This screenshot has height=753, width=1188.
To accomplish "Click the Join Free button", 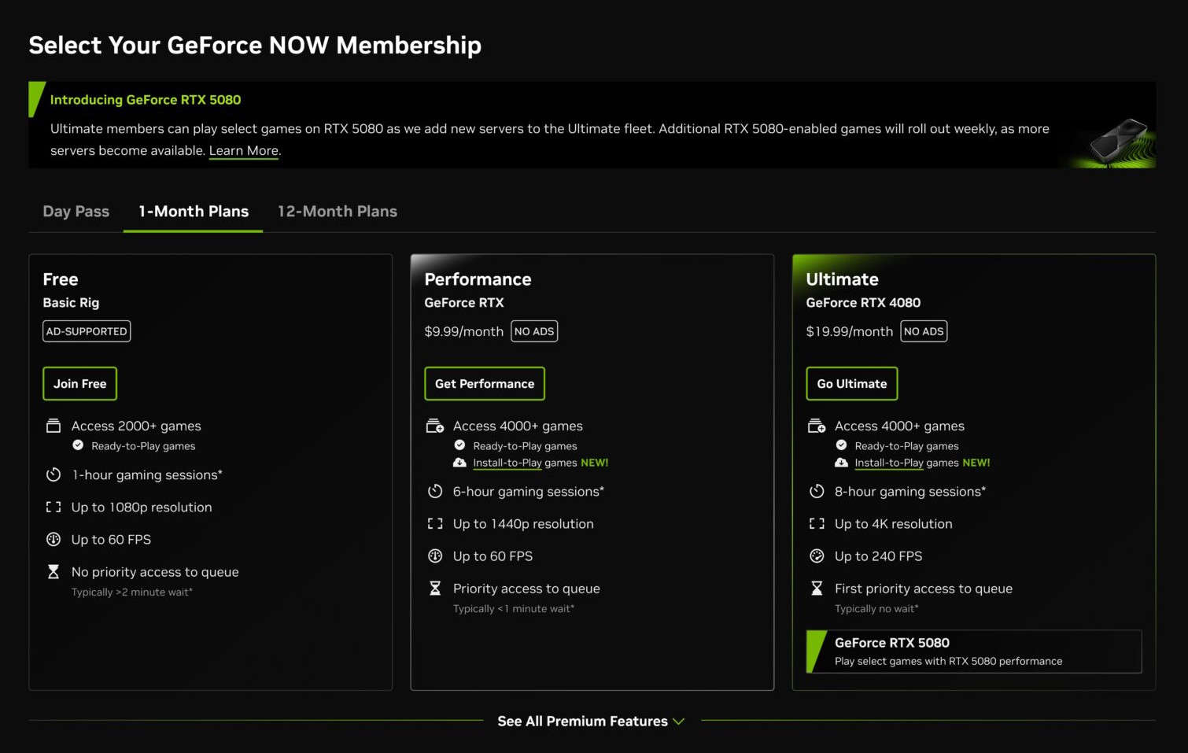I will click(x=79, y=383).
